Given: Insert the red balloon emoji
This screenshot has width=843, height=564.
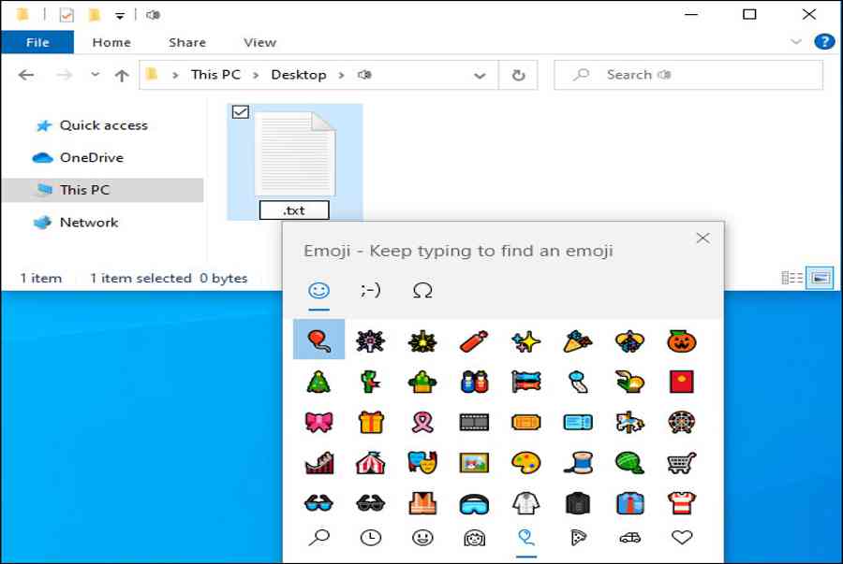Looking at the screenshot, I should click(x=318, y=340).
